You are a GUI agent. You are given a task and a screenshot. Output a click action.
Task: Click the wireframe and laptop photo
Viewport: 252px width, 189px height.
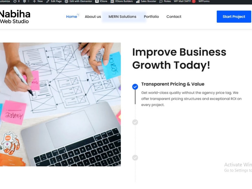(60, 104)
